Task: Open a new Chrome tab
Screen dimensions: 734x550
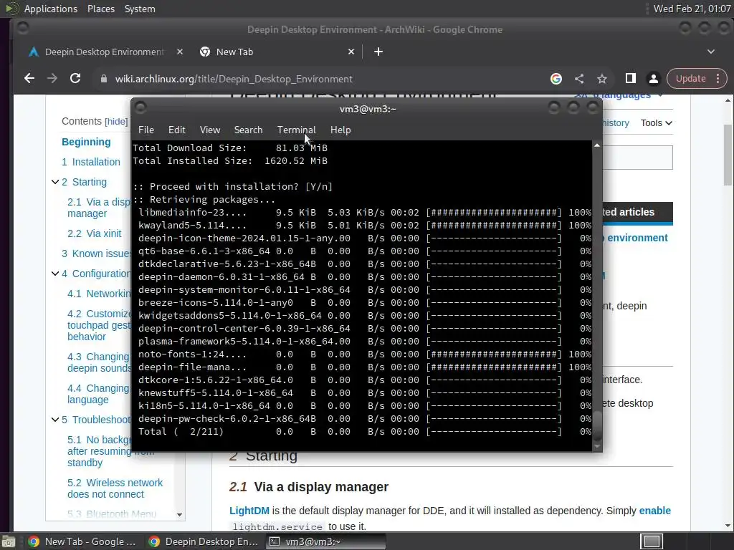Action: pos(378,52)
